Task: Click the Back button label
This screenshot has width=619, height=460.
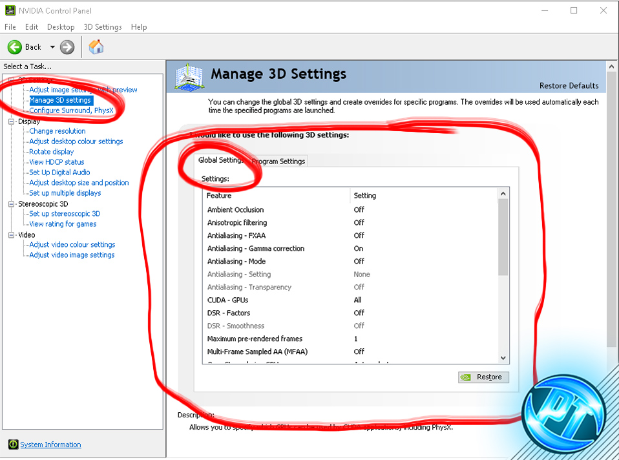Action: (33, 47)
